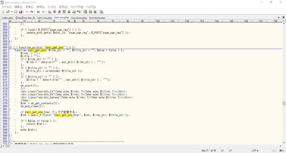Find next match with down-arrow binoculars
Viewport: 286px width, 153px height.
(x=54, y=12)
